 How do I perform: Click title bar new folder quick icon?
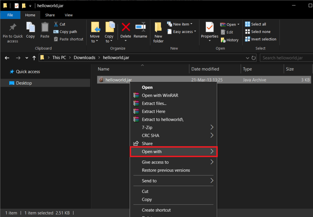(24, 6)
